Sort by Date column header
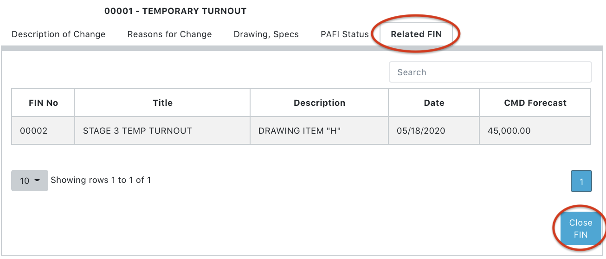Screen dimensions: 606x259 (434, 103)
